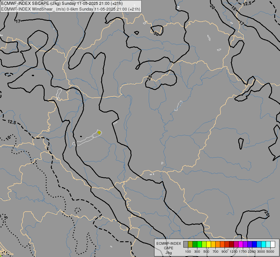Select the bright green legend swatch
The height and width of the screenshot is (257, 280).
pos(199,244)
